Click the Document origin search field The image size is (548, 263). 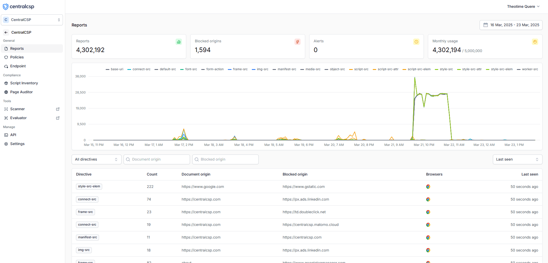(x=156, y=159)
